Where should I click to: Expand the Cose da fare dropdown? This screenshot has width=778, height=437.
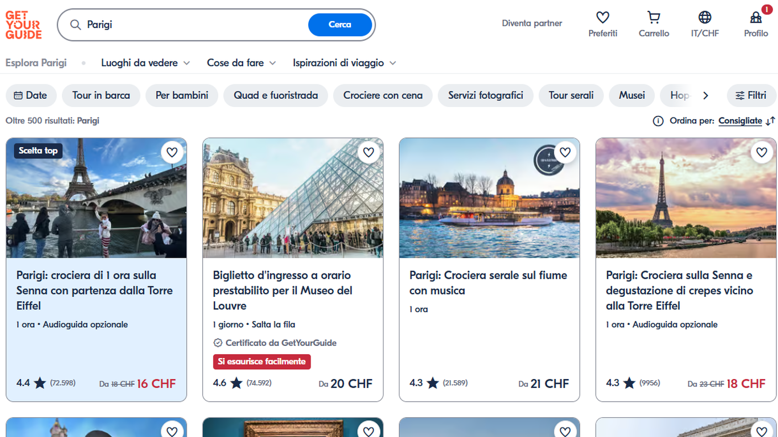[241, 63]
